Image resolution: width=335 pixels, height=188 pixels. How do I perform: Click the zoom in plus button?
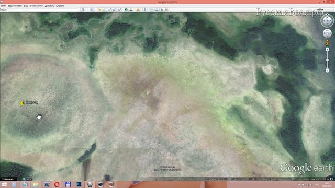(327, 50)
